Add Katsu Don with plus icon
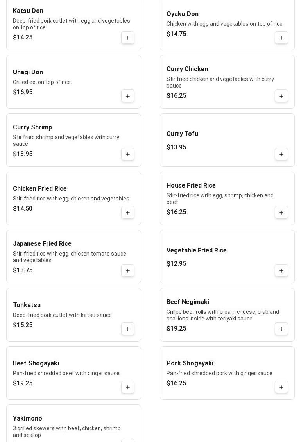The height and width of the screenshot is (442, 301). pos(128,38)
